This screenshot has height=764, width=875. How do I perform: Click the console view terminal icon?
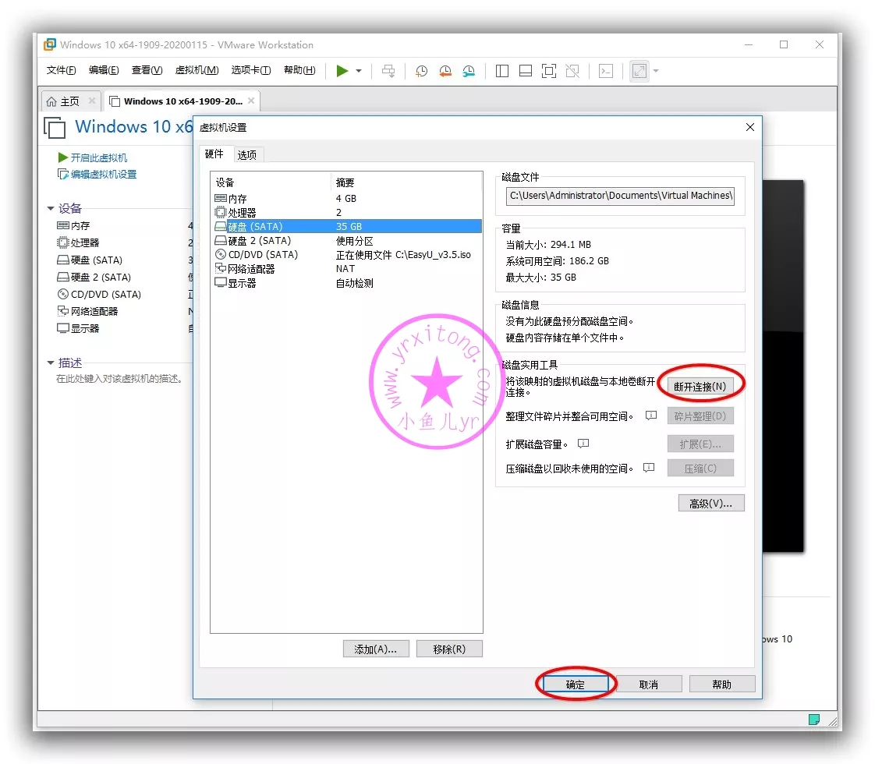click(x=605, y=71)
